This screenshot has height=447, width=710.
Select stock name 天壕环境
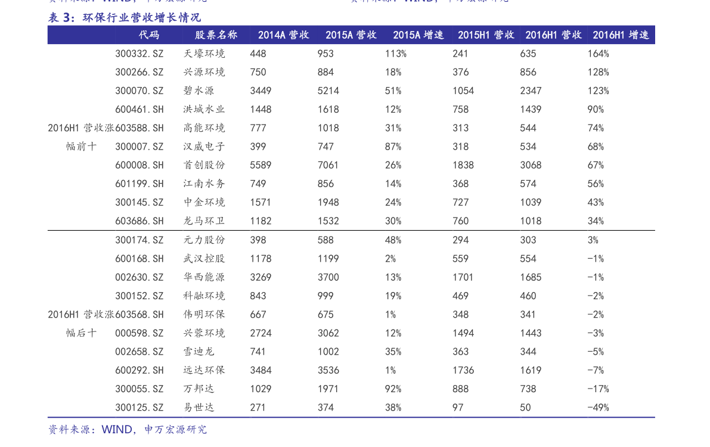(204, 54)
